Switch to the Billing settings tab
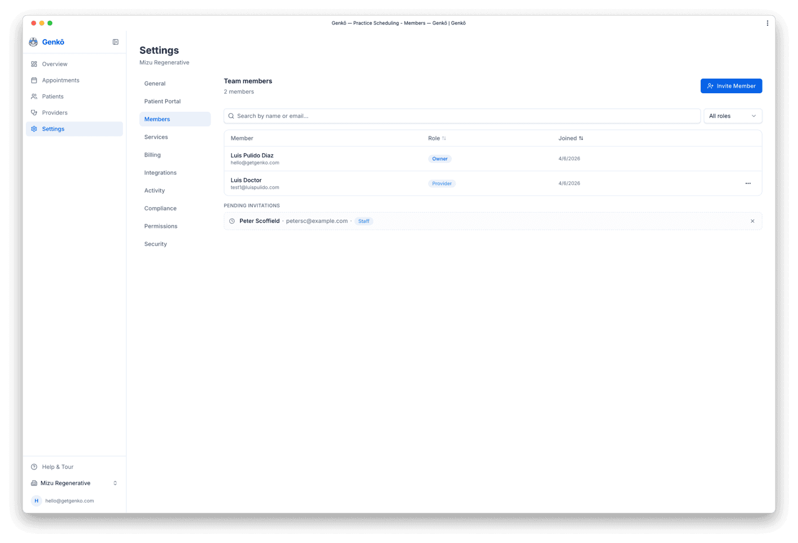The height and width of the screenshot is (543, 798). pos(152,154)
